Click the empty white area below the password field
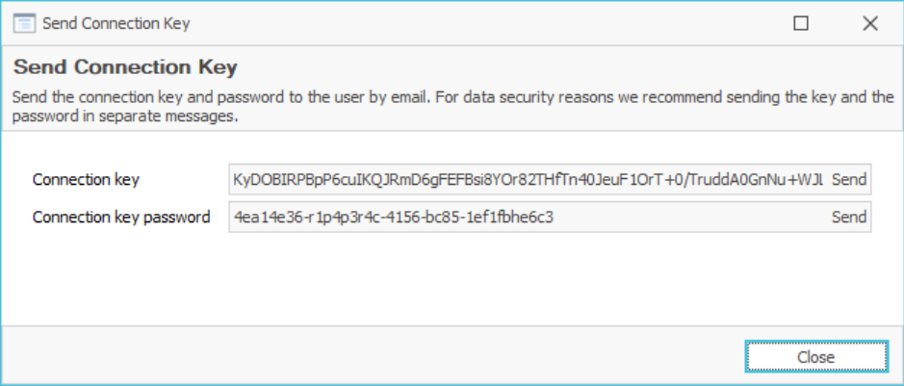 [x=452, y=279]
